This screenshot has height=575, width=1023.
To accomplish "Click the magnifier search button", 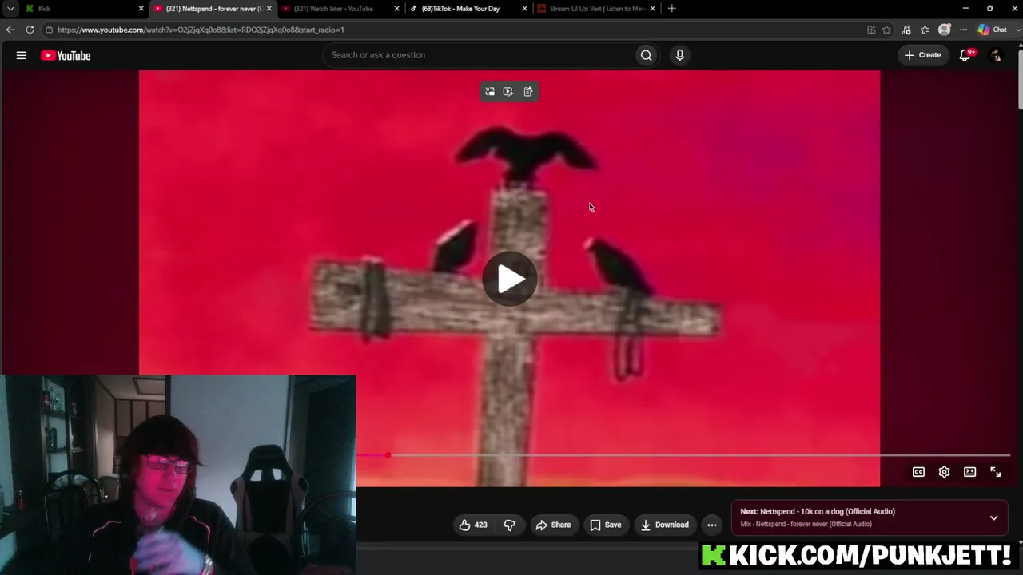I will [646, 55].
